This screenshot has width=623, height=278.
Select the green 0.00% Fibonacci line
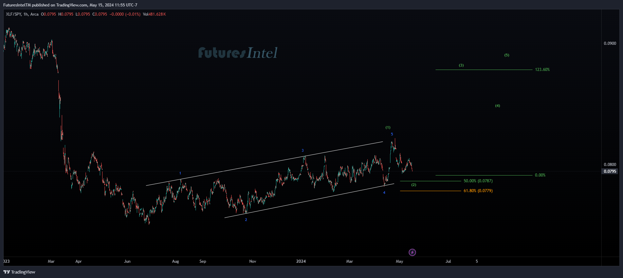point(484,175)
